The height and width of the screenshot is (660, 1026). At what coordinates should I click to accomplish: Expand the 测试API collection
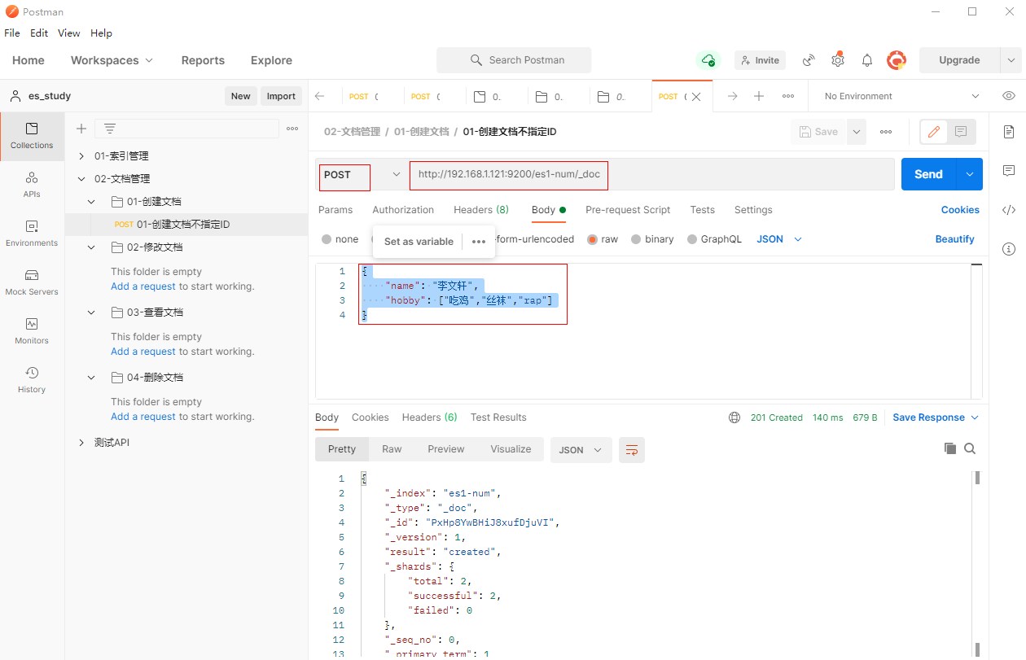point(81,443)
